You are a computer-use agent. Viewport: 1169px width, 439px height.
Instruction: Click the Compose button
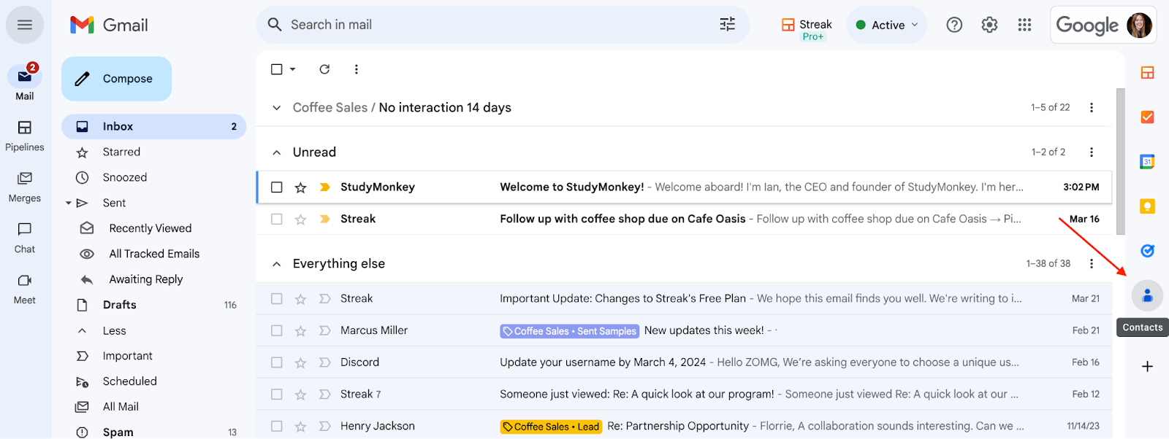(x=117, y=79)
